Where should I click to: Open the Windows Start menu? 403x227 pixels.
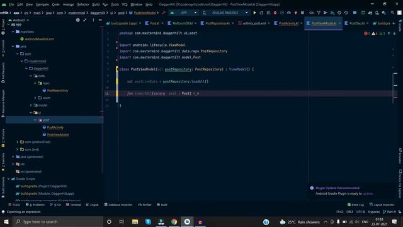[x=6, y=221]
